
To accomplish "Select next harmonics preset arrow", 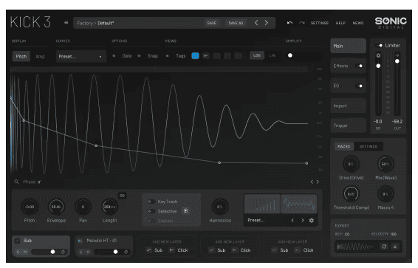I will pyautogui.click(x=302, y=220).
